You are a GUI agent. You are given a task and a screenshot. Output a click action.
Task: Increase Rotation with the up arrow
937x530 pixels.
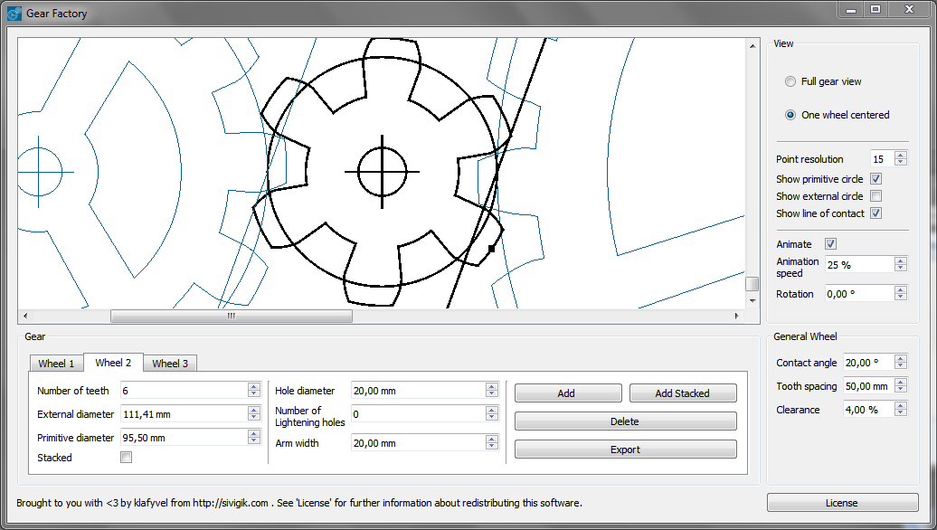coord(901,290)
